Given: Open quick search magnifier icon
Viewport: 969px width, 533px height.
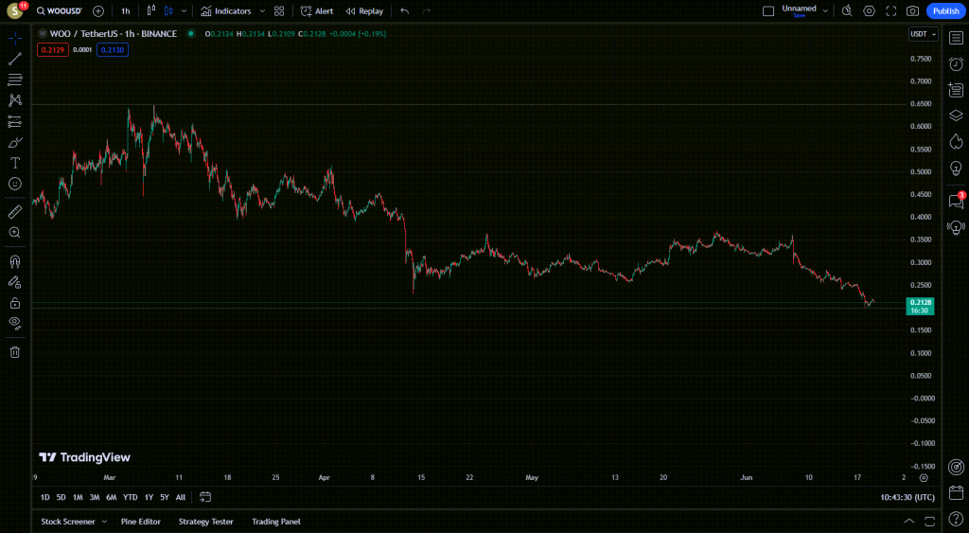Looking at the screenshot, I should tap(847, 11).
